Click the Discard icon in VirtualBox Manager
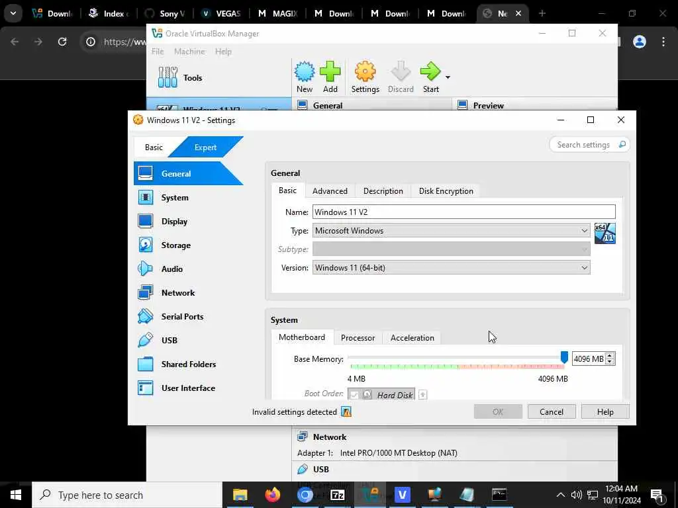The width and height of the screenshot is (678, 508). pos(401,71)
